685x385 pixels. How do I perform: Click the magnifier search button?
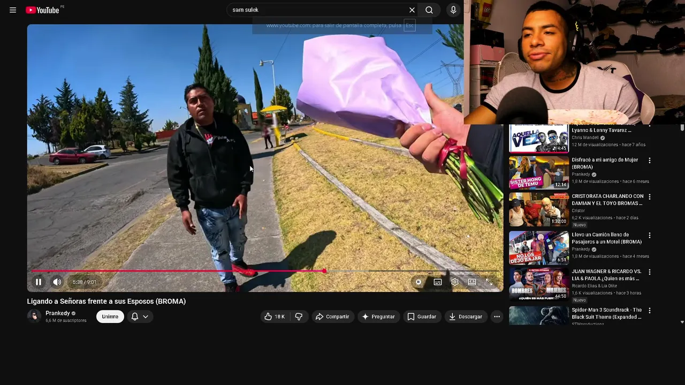[x=429, y=10]
